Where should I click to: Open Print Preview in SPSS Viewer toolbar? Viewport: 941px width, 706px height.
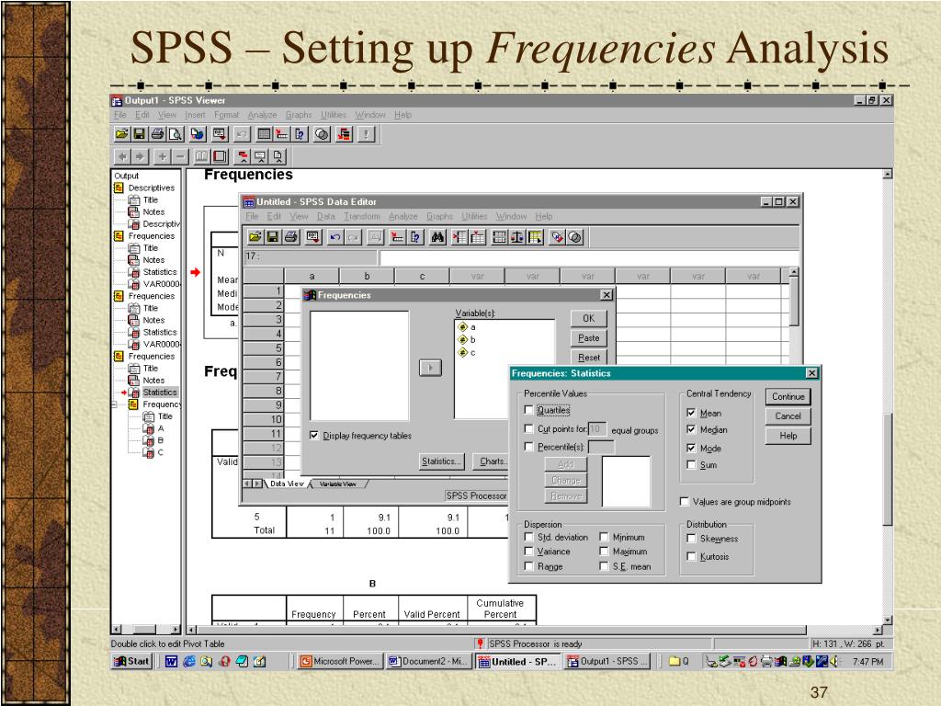[x=176, y=134]
